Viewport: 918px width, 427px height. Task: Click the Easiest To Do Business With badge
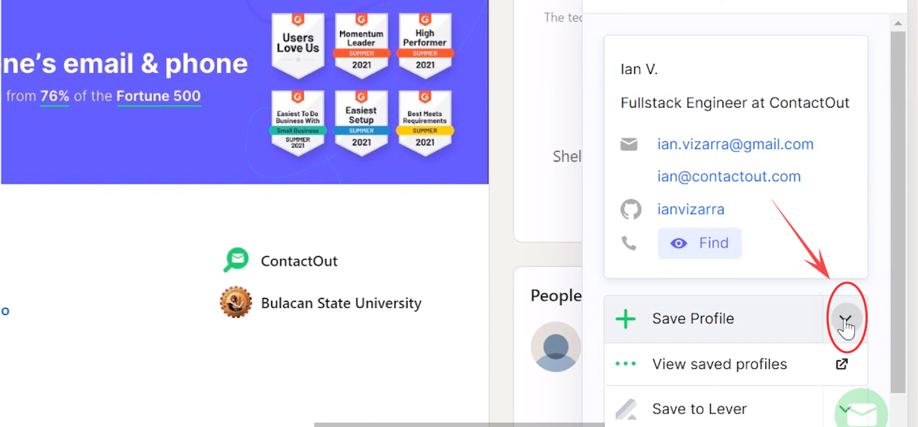coord(298,123)
